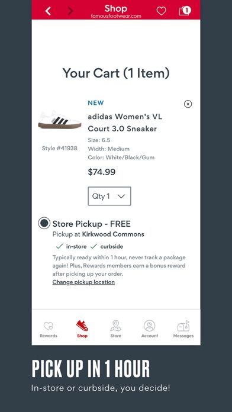Click Change pickup location link
Screen dimensions: 232x412
[x=83, y=282]
